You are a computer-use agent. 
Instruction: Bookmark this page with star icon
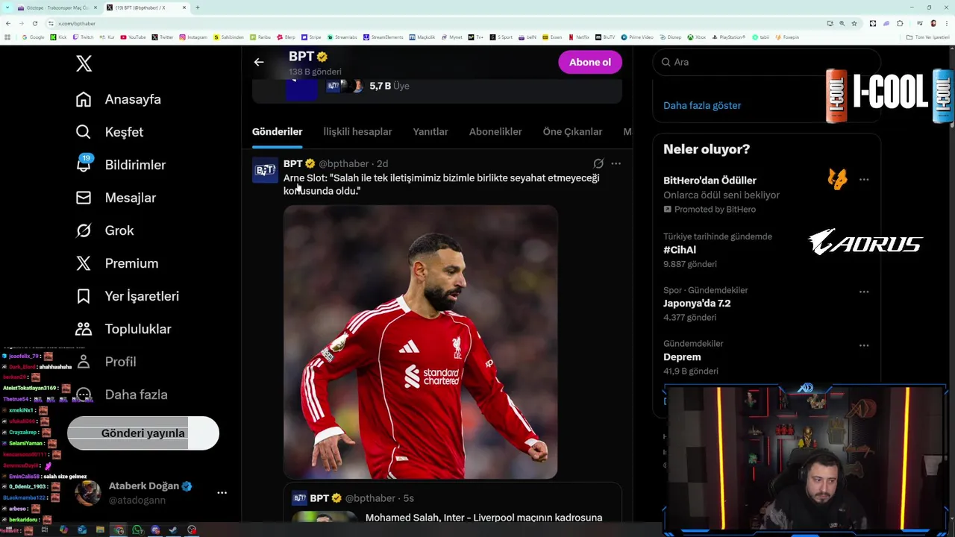tap(854, 23)
